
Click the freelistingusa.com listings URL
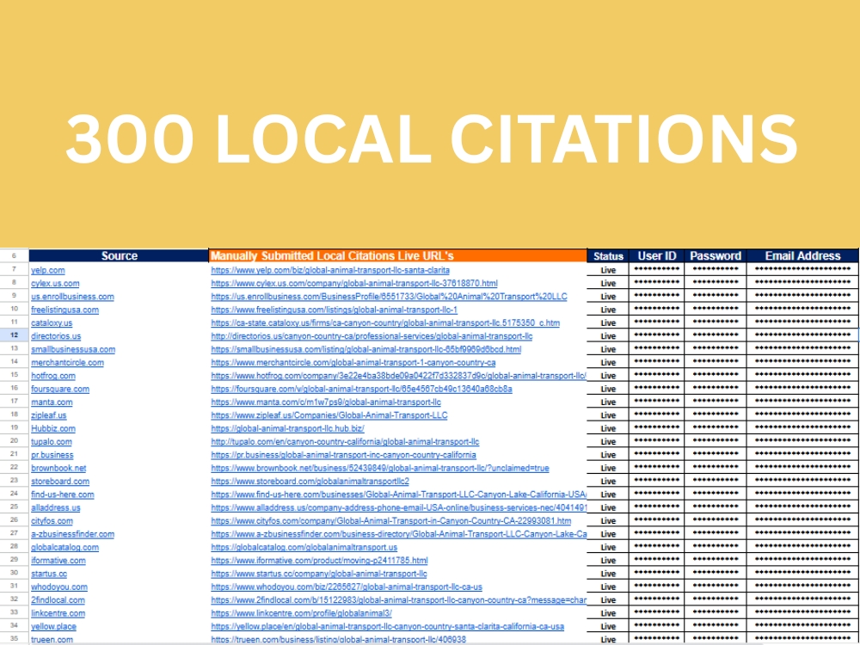pyautogui.click(x=334, y=310)
